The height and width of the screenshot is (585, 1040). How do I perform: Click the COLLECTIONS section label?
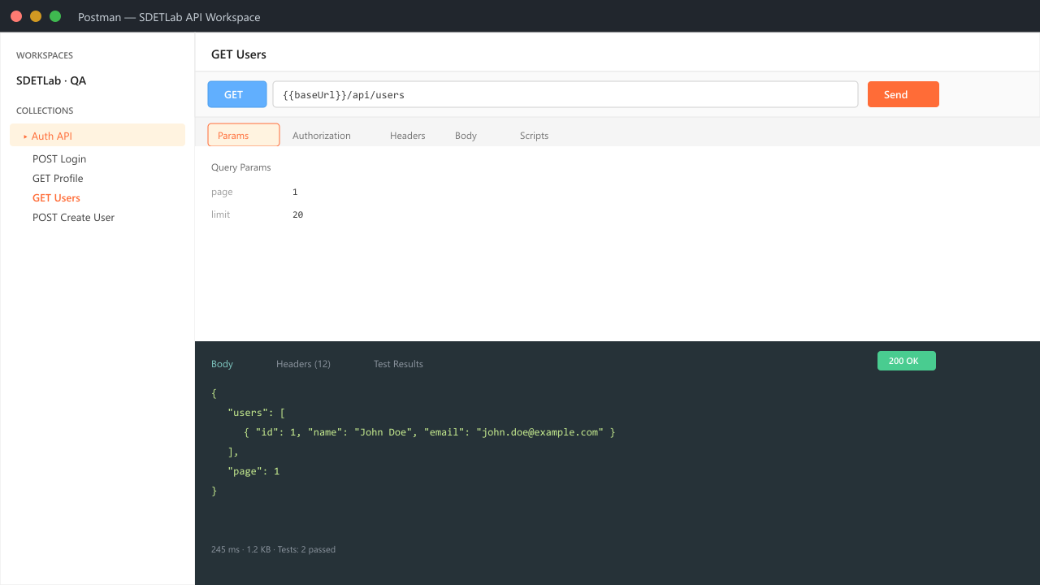pos(45,110)
